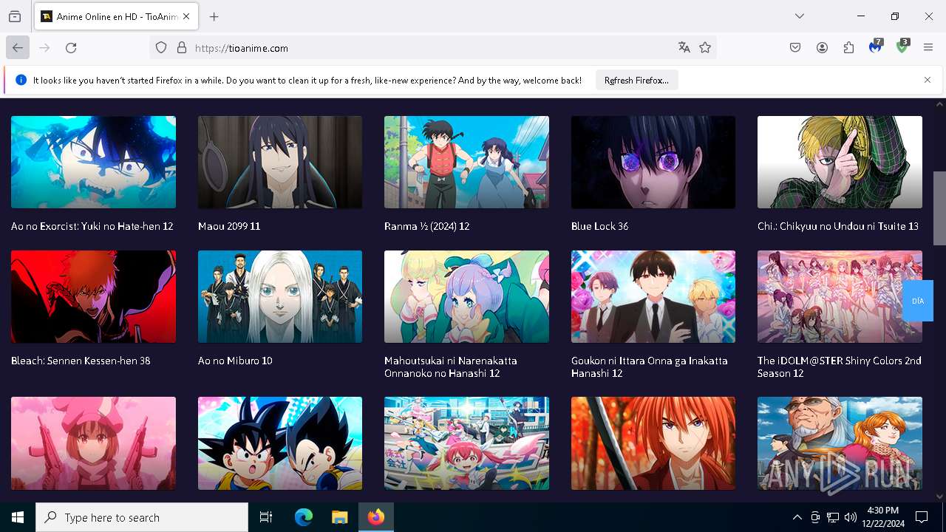Open the Goku and Vegeta anime thumbnail
The height and width of the screenshot is (532, 946).
pyautogui.click(x=280, y=443)
